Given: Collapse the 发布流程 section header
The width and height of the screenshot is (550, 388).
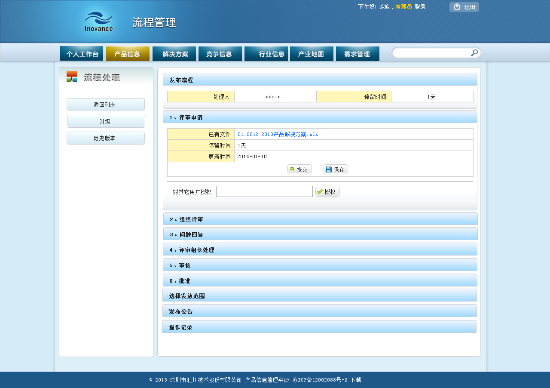Looking at the screenshot, I should (320, 80).
